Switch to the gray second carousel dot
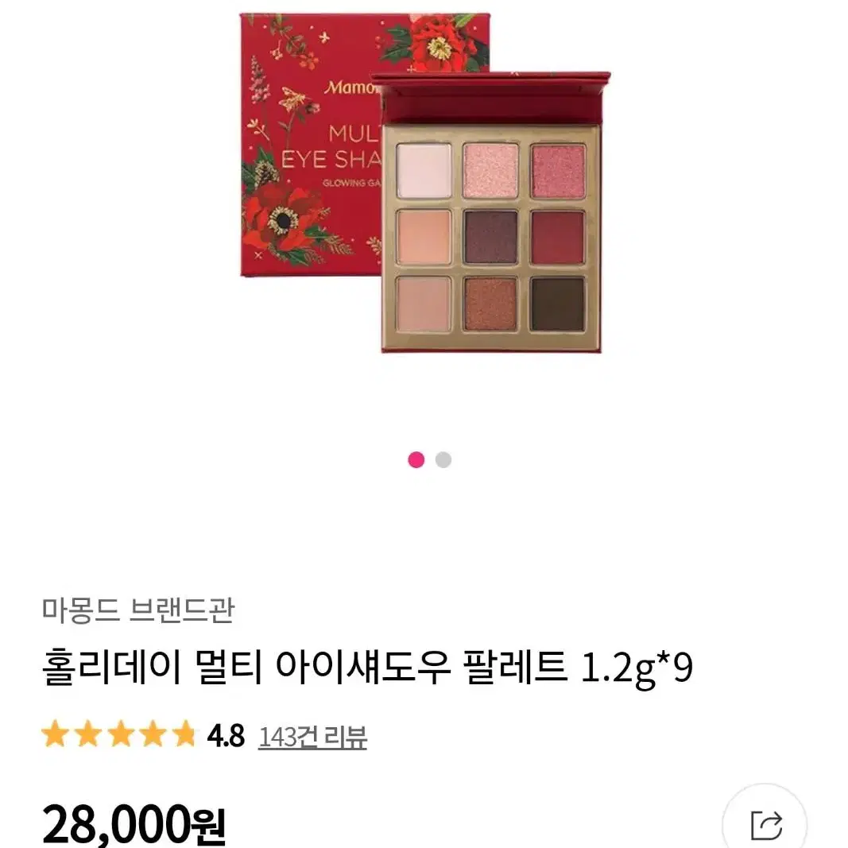Screen dimensions: 848x848 pyautogui.click(x=443, y=459)
